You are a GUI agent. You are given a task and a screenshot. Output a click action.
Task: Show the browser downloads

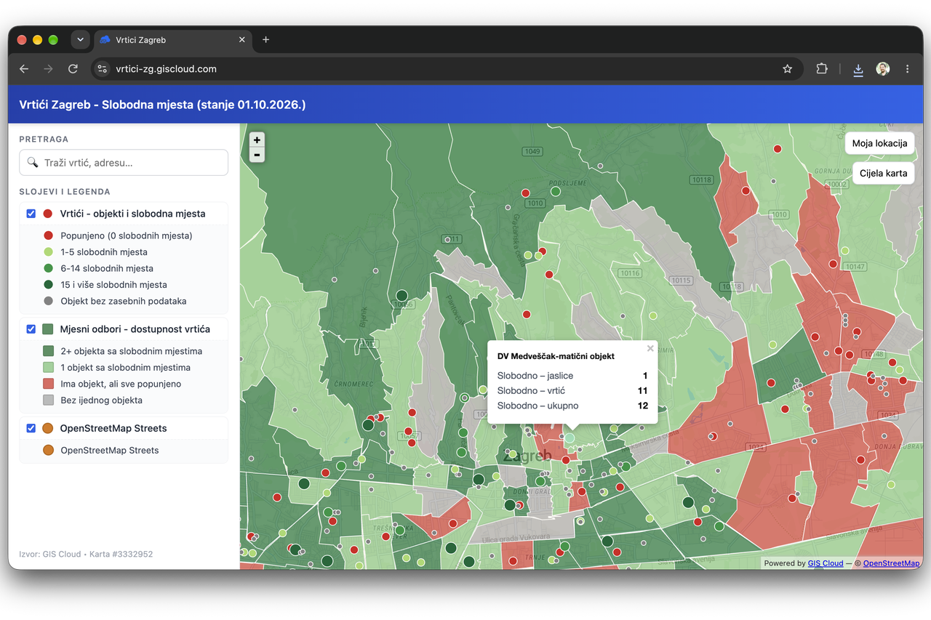point(858,69)
